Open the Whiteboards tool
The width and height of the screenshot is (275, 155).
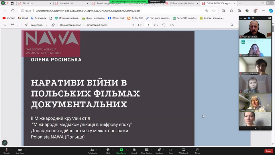click(183, 150)
